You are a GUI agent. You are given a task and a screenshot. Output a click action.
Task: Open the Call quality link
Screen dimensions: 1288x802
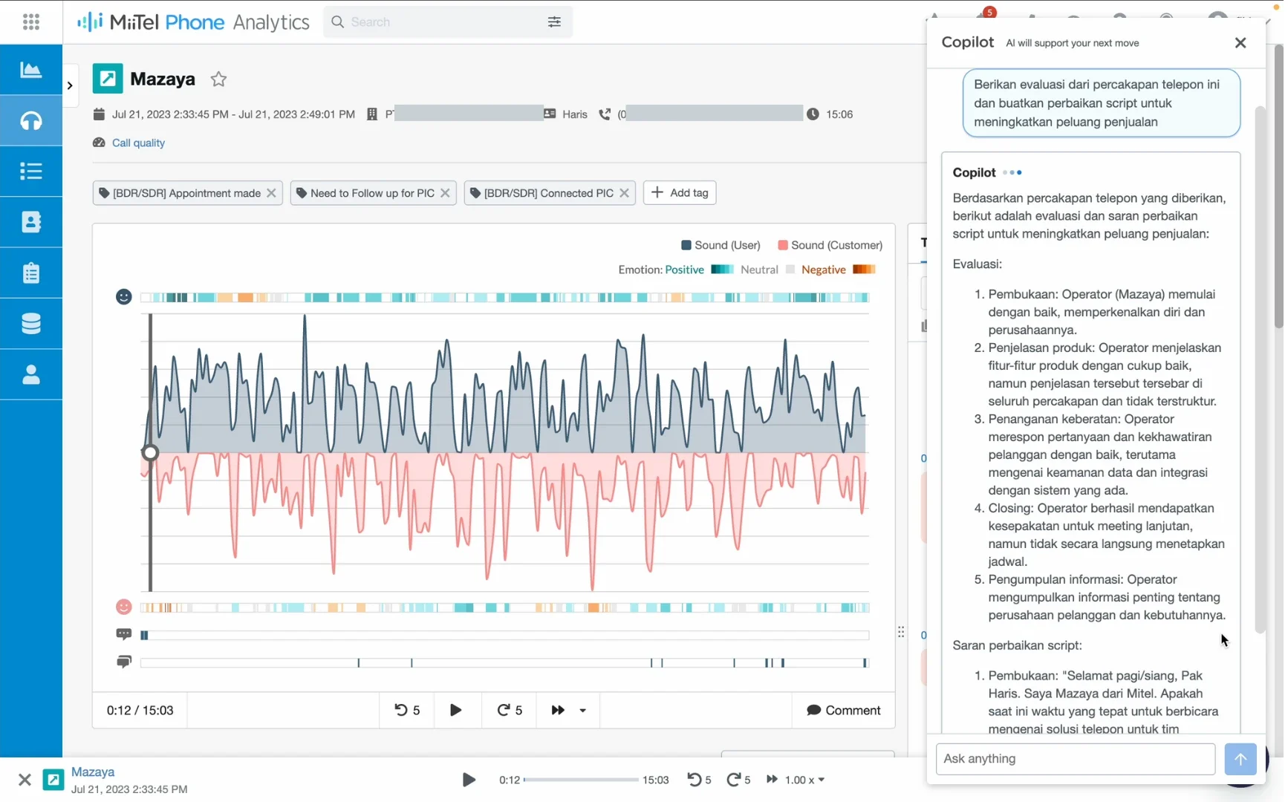point(138,143)
